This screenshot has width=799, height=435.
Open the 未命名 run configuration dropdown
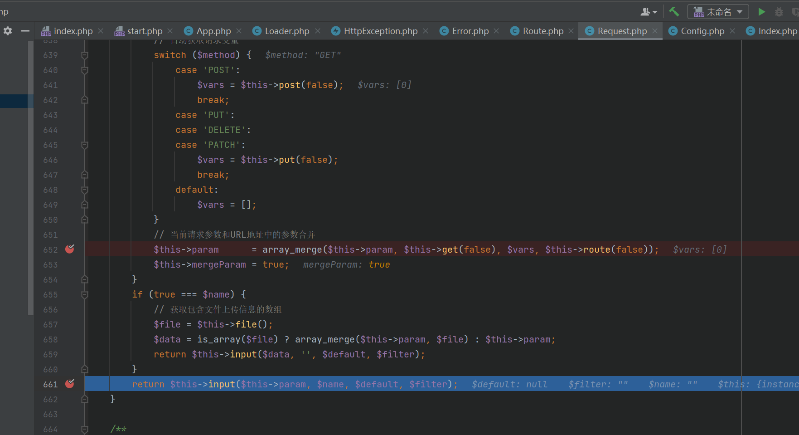point(718,12)
